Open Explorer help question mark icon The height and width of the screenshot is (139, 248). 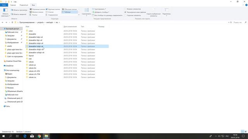pos(246,5)
